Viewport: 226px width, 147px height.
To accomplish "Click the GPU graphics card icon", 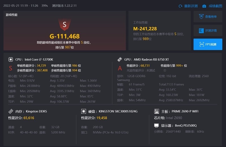I will tap(119, 59).
